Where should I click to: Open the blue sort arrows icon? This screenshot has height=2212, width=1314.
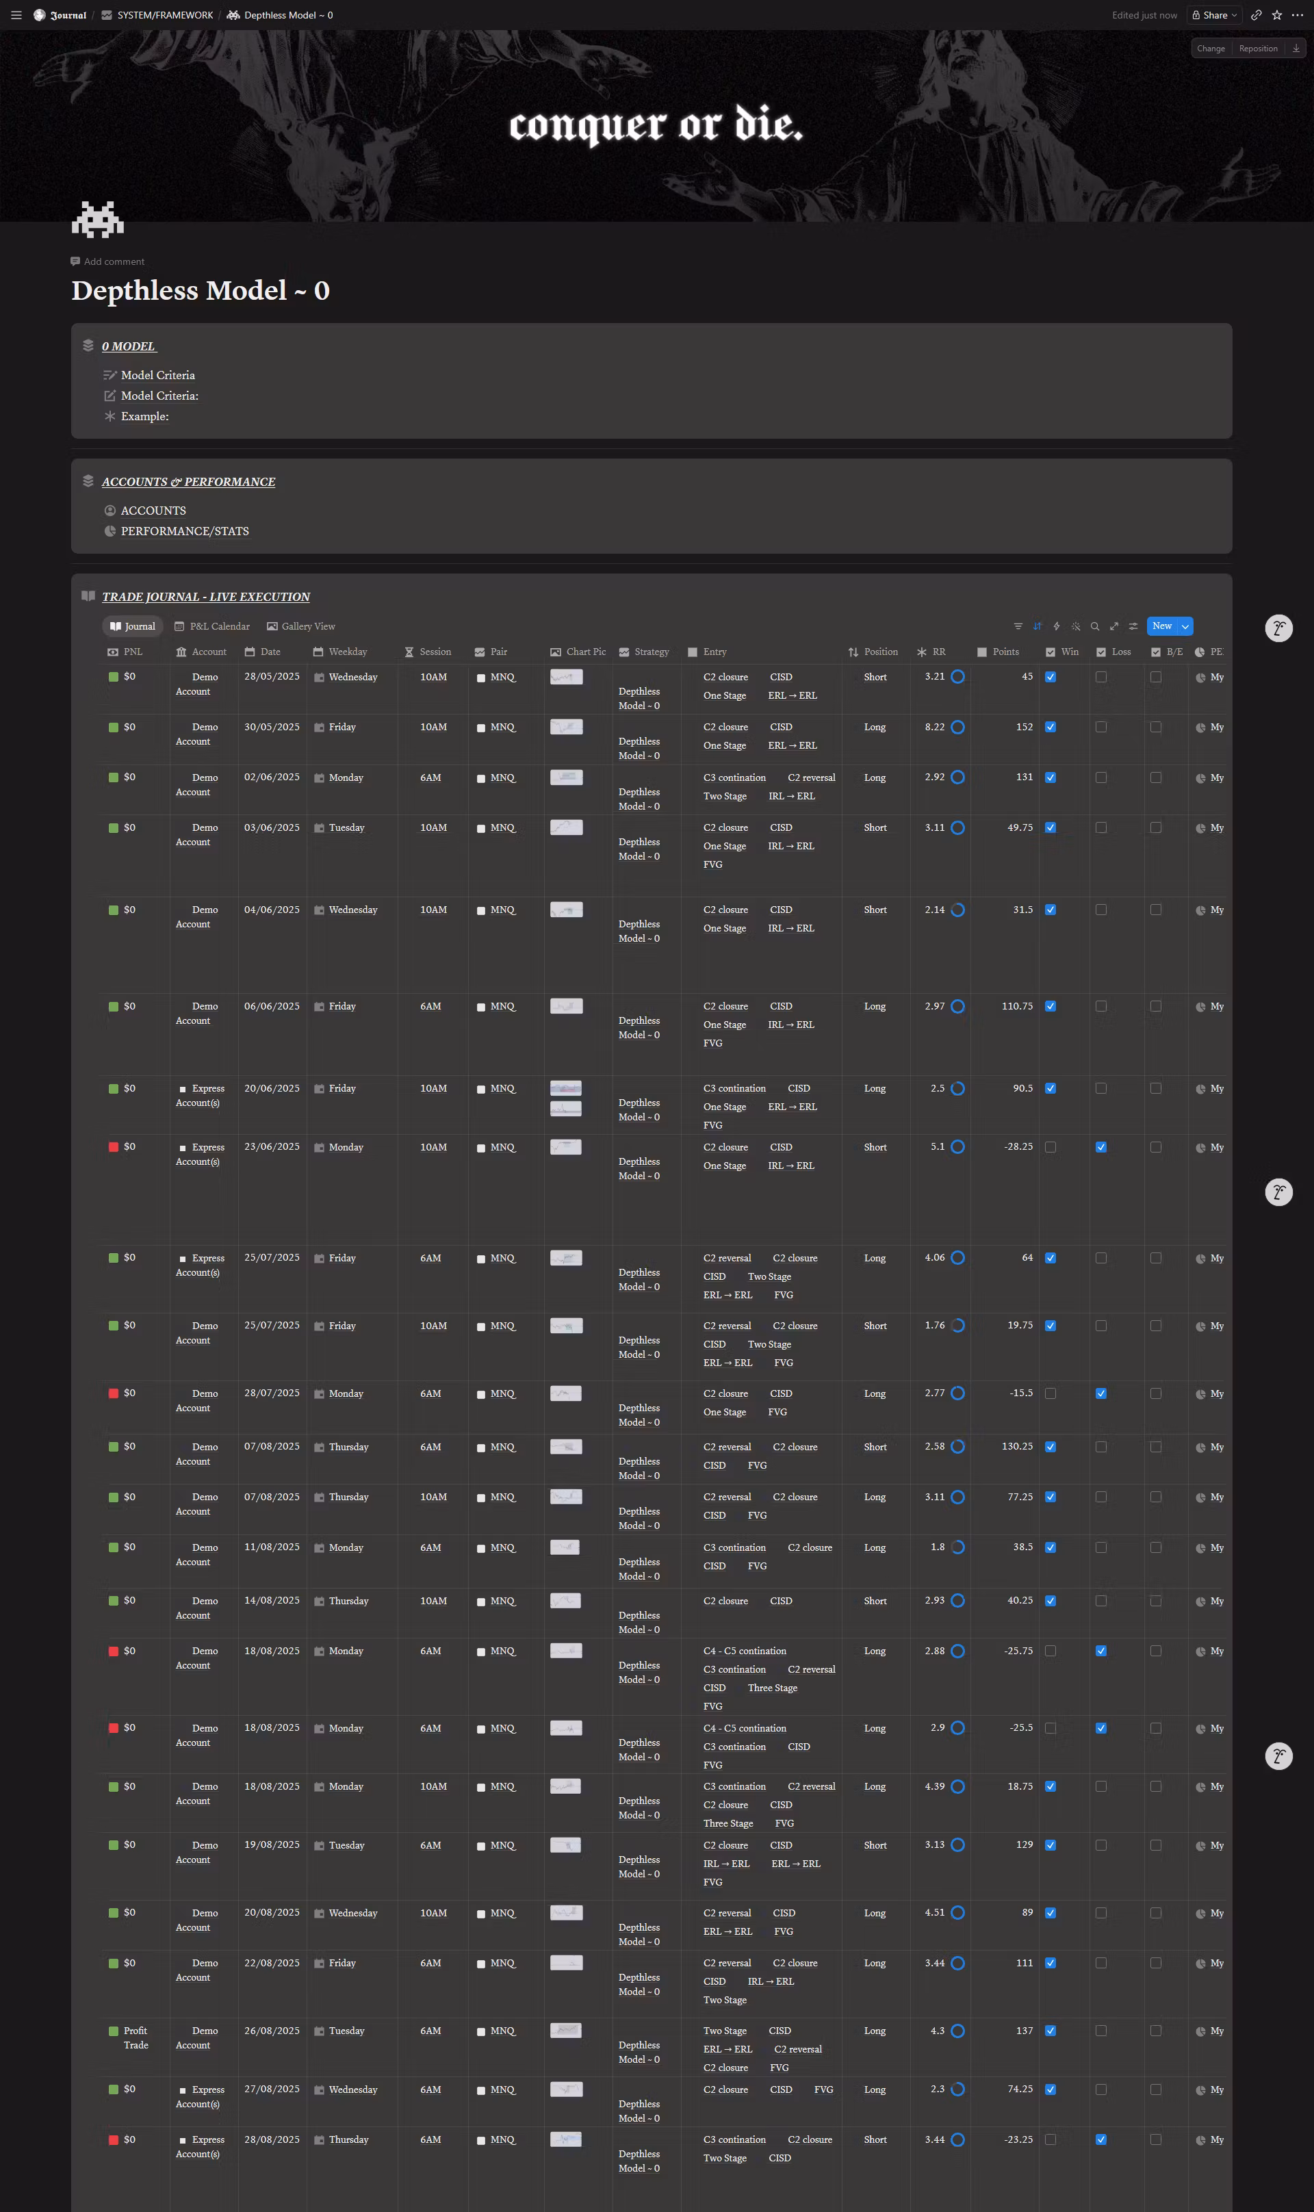(x=1038, y=626)
